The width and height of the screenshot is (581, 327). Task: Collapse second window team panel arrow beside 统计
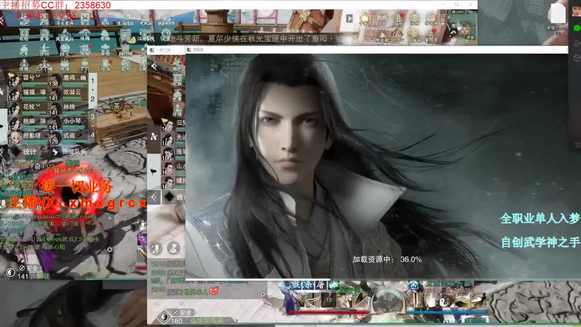[x=154, y=197]
